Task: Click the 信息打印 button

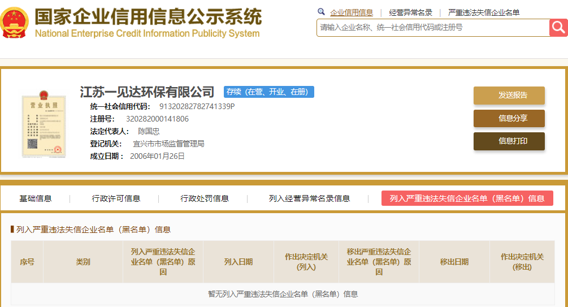Action: tap(509, 141)
